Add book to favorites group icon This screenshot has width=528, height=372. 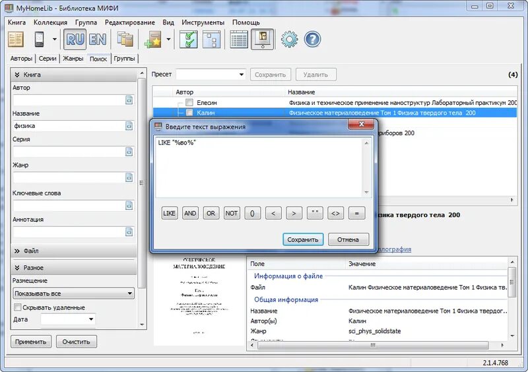(153, 40)
